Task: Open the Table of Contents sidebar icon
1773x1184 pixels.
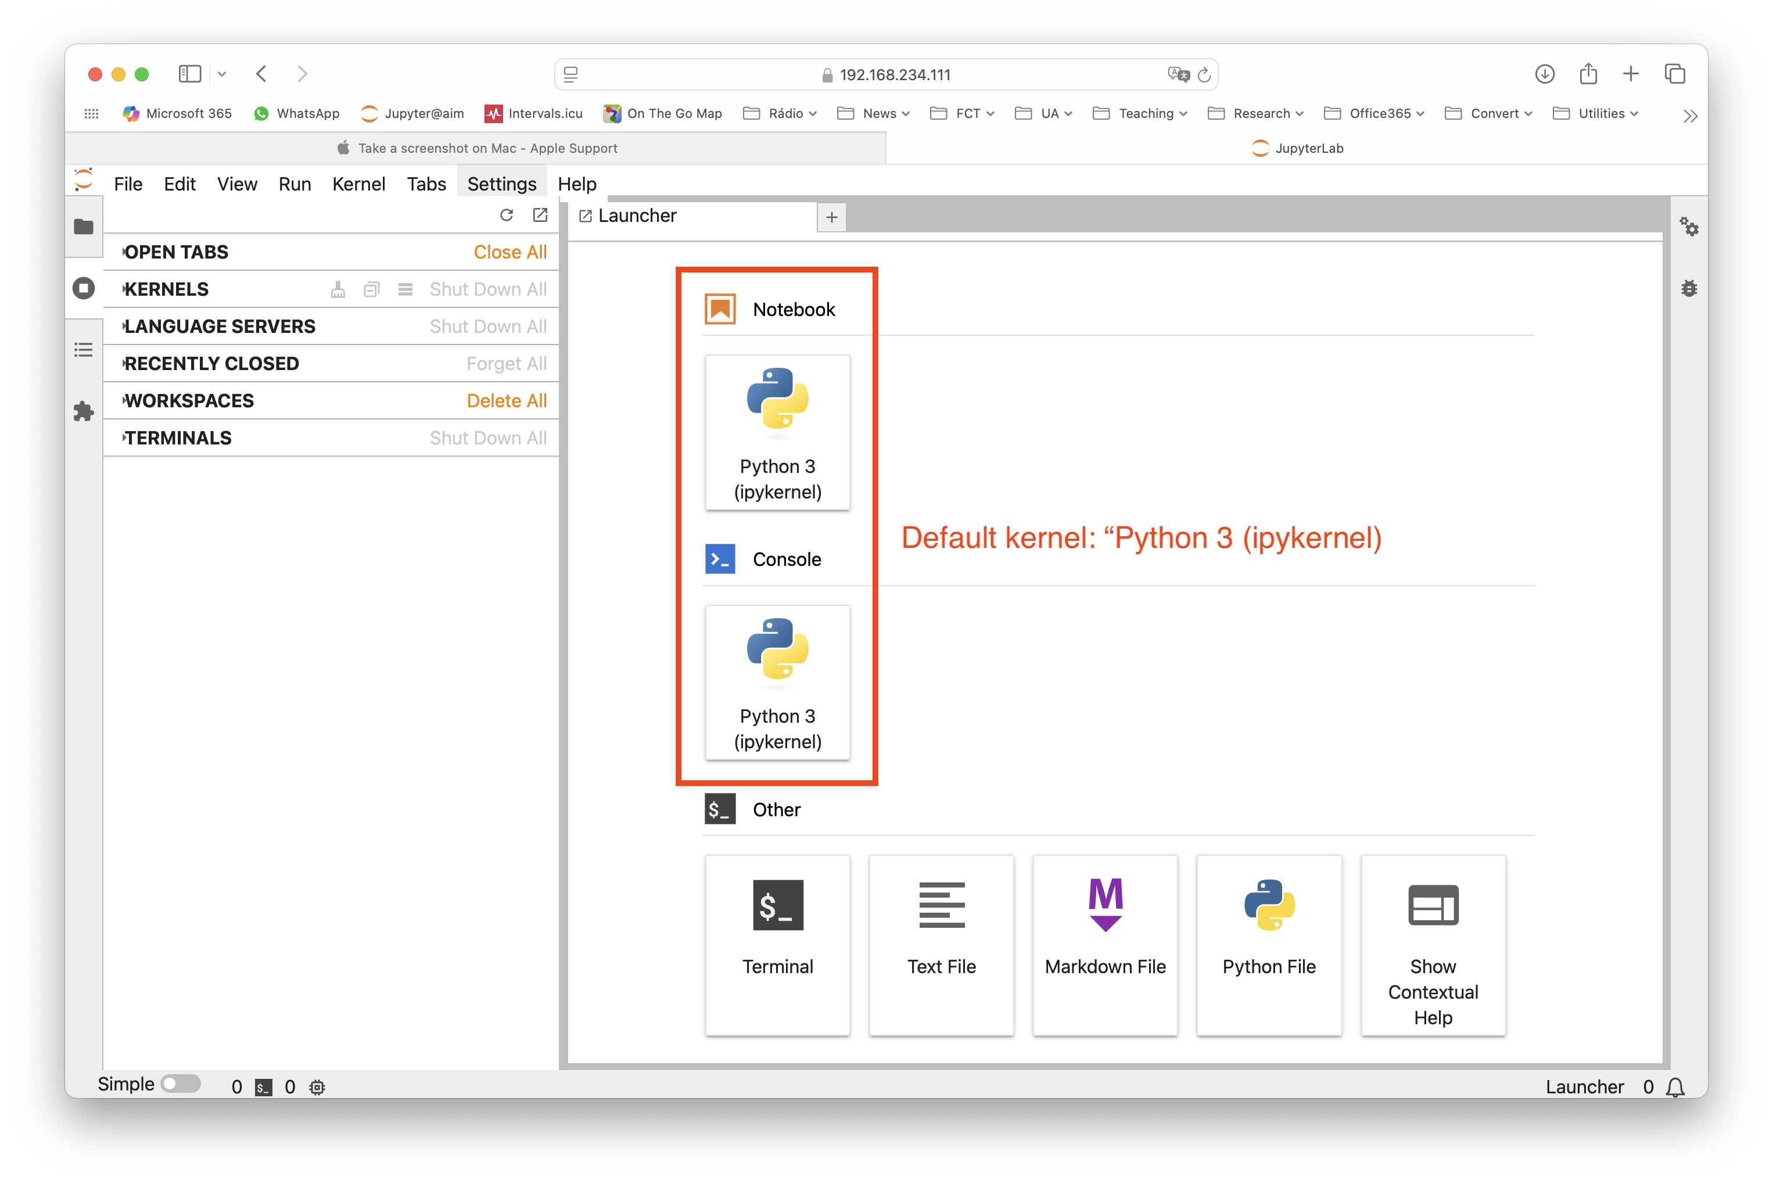Action: click(83, 350)
